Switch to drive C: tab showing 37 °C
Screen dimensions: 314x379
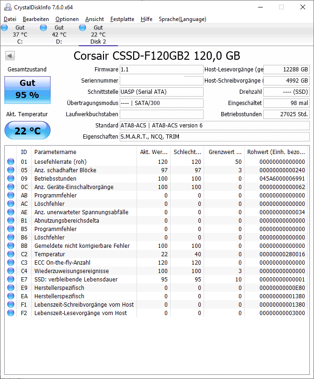point(20,35)
